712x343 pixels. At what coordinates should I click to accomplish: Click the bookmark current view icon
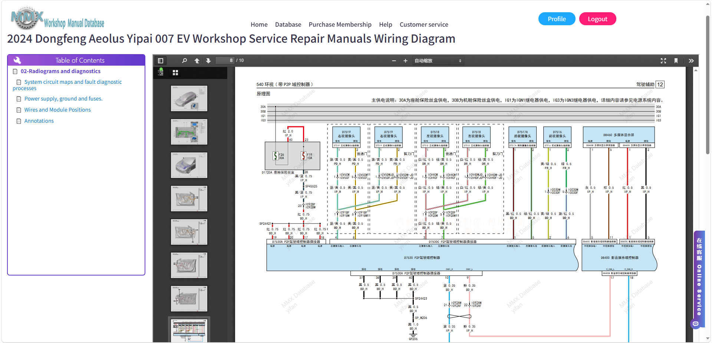click(676, 61)
